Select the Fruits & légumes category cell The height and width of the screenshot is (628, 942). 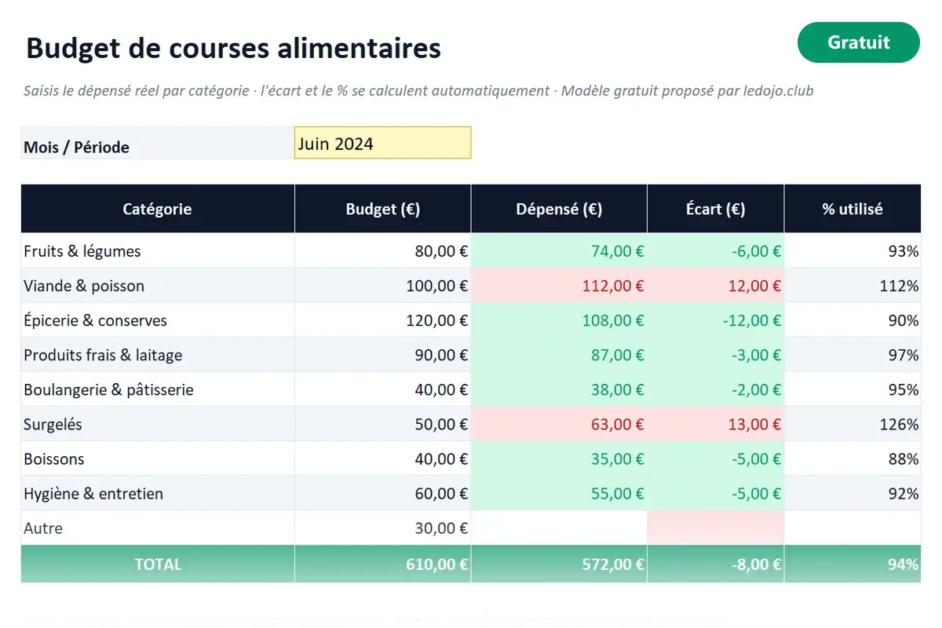pyautogui.click(x=158, y=251)
